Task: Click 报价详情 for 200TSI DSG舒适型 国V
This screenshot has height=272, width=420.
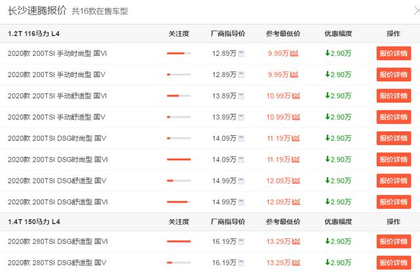Action: click(x=394, y=181)
